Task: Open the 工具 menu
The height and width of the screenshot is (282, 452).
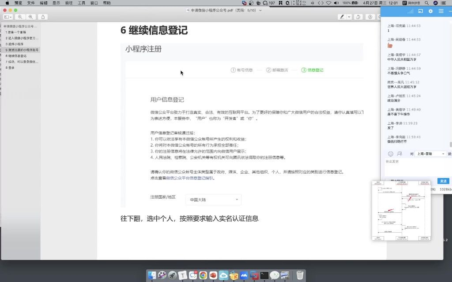Action: (82, 3)
